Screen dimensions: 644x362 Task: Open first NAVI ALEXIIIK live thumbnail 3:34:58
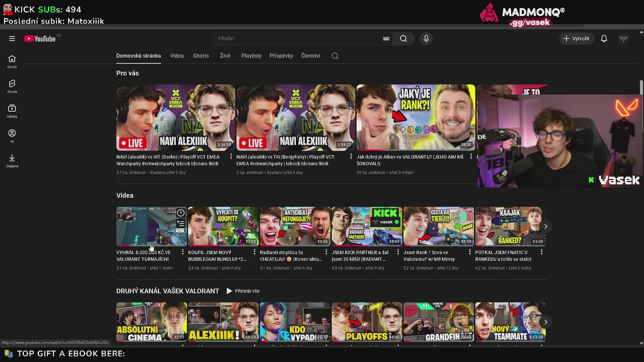(176, 118)
